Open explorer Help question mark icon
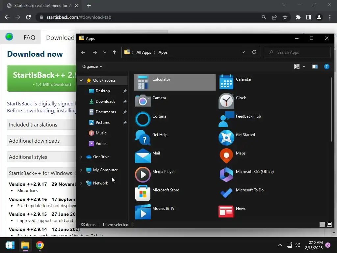Viewport: 337px width, 253px height. [x=327, y=67]
